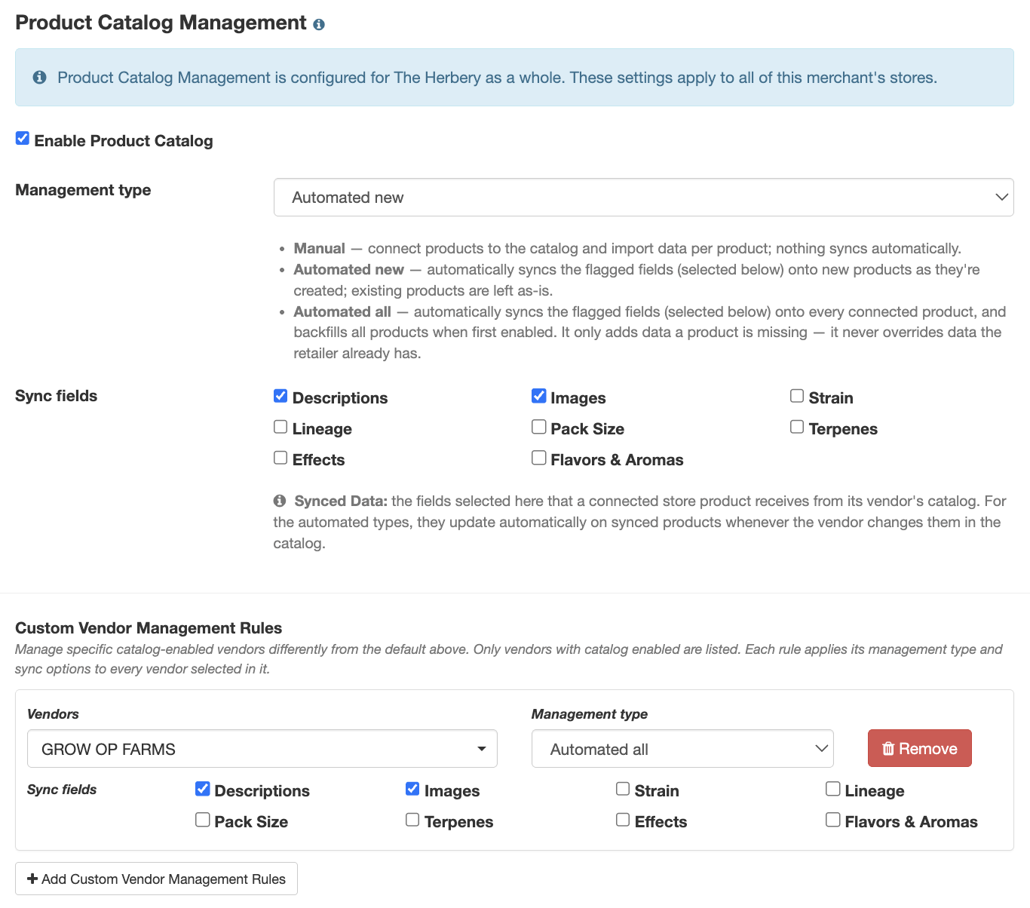Check Pack Size in the GROW OP FARMS rule

pos(202,820)
